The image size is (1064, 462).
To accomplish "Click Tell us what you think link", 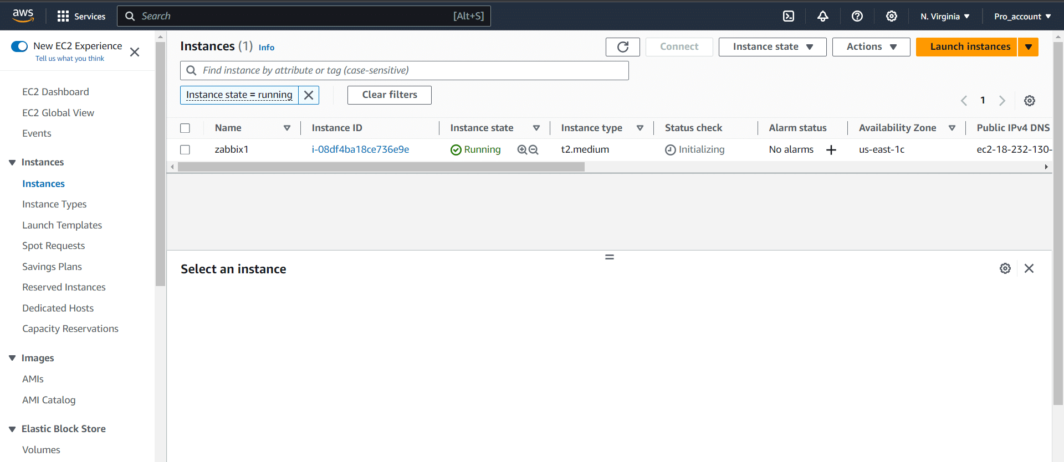I will click(70, 59).
